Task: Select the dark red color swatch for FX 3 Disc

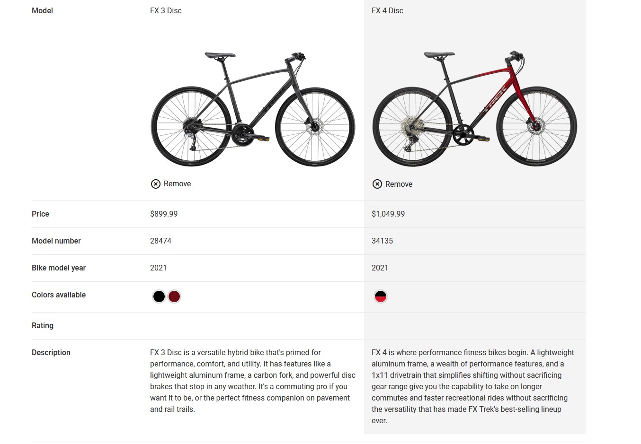Action: [174, 296]
